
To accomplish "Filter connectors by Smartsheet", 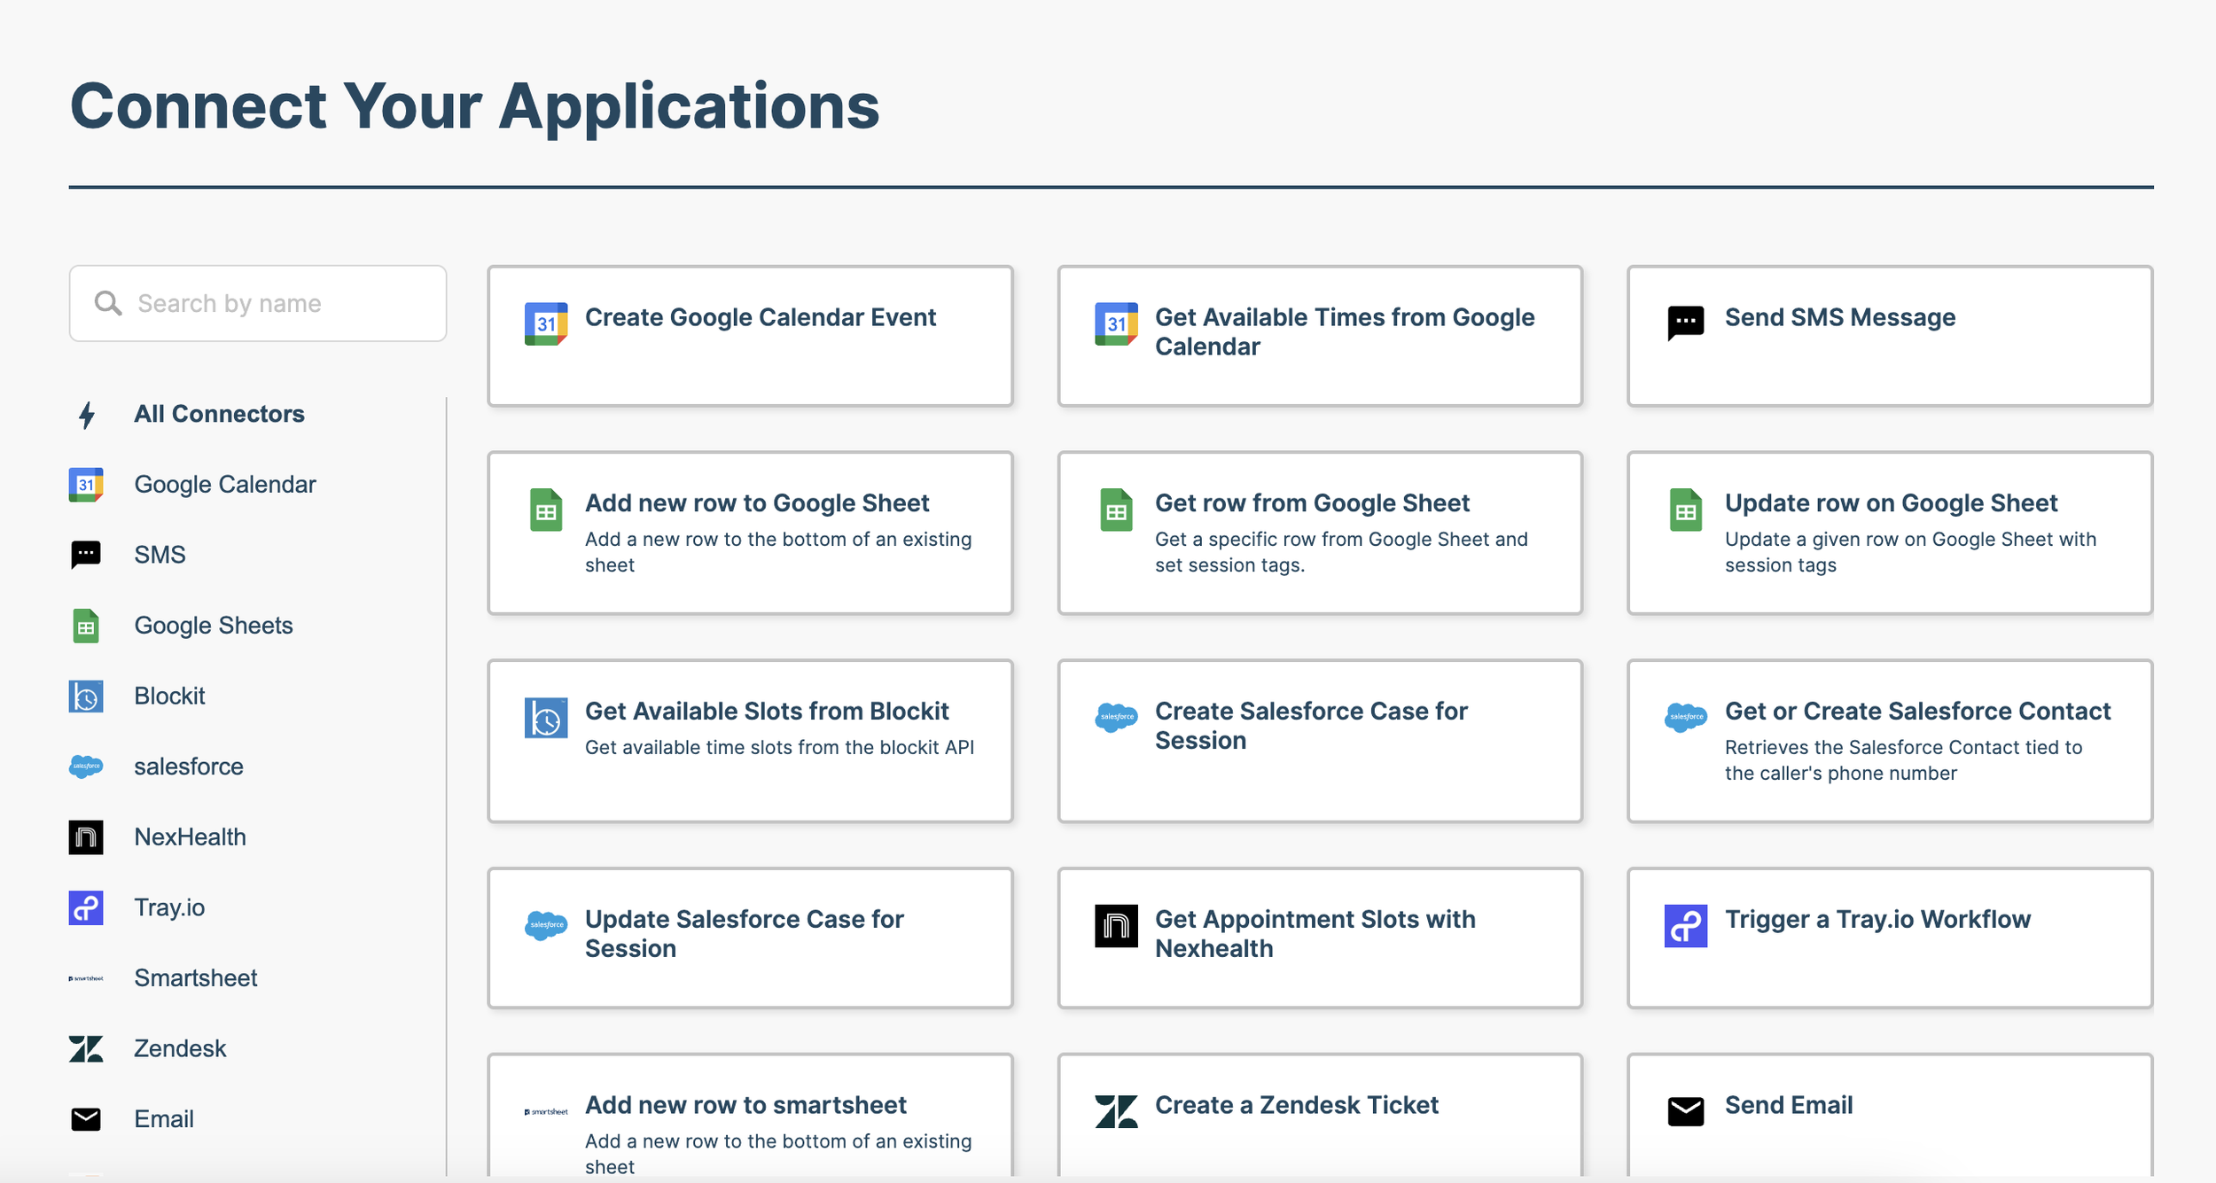I will [x=195, y=978].
